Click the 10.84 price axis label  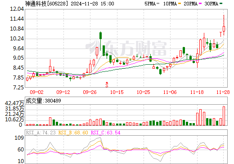pyautogui.click(x=17, y=29)
